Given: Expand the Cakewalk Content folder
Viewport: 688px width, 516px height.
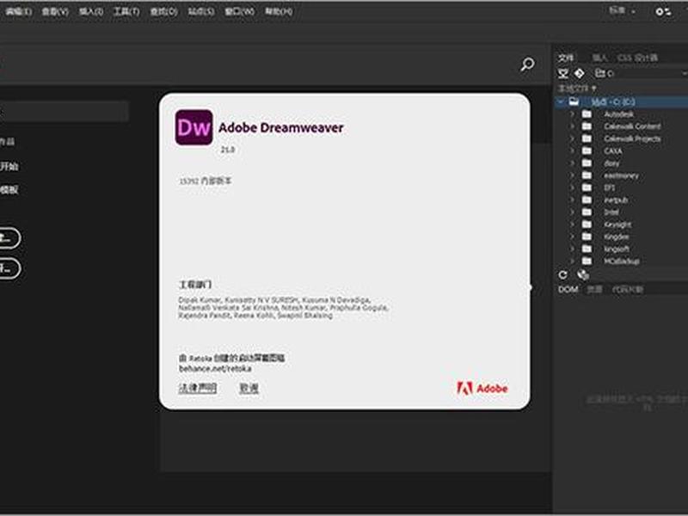Looking at the screenshot, I should pyautogui.click(x=572, y=126).
